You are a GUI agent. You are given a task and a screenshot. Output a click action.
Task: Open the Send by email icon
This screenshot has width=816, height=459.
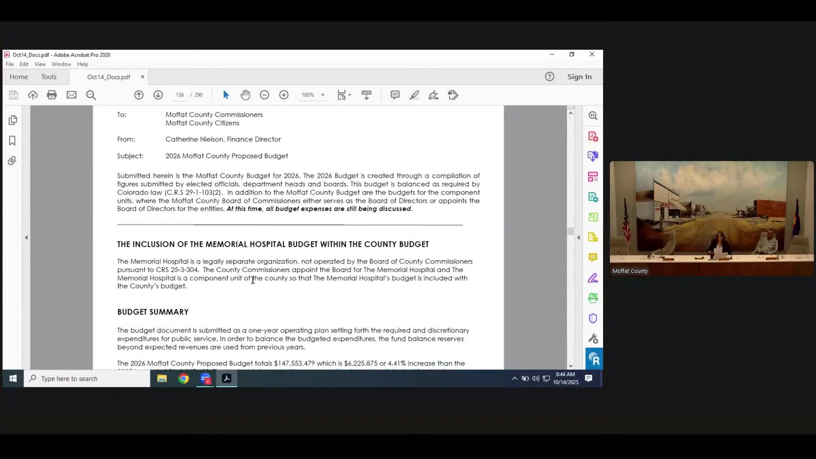[71, 95]
